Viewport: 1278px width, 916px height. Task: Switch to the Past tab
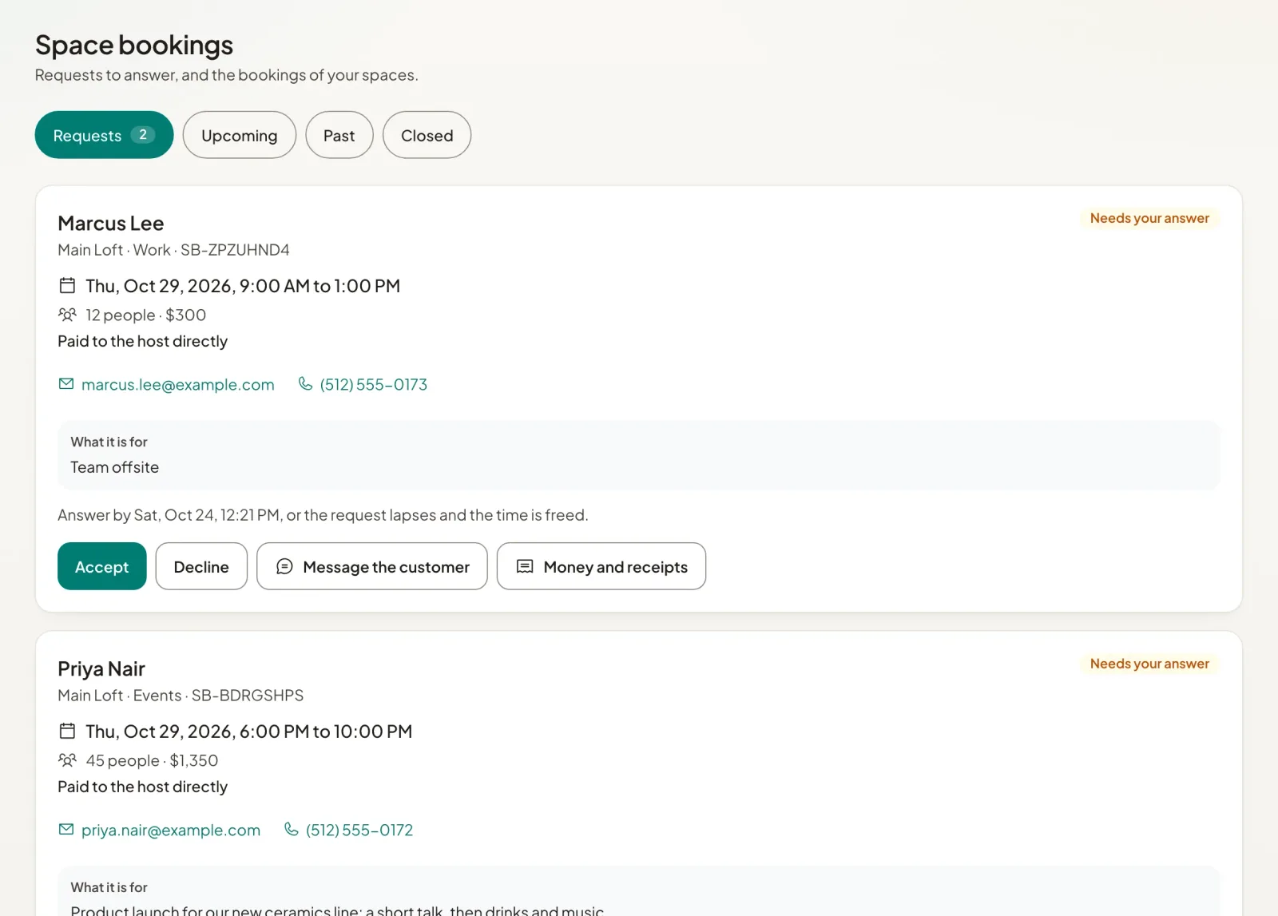coord(339,135)
